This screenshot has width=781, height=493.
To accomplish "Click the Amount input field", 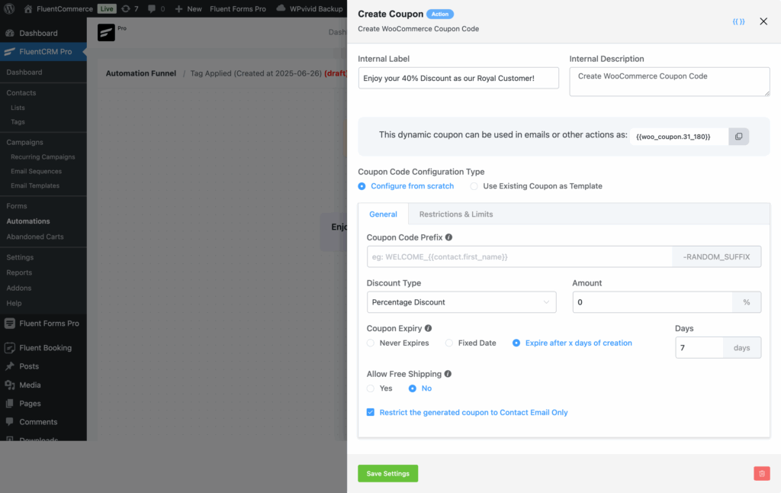I will pos(653,302).
